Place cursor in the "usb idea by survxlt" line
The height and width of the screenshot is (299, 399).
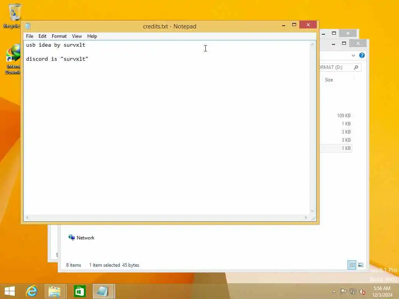(x=56, y=45)
